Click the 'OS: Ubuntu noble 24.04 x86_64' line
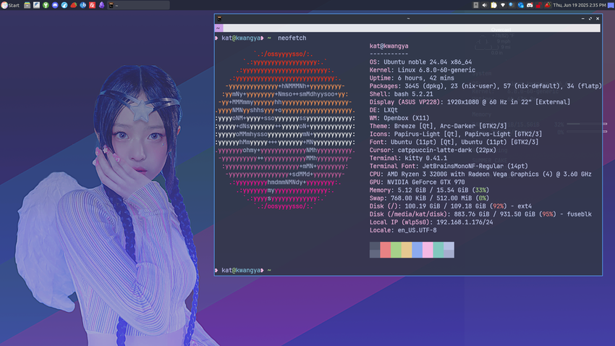615x346 pixels. [x=420, y=62]
